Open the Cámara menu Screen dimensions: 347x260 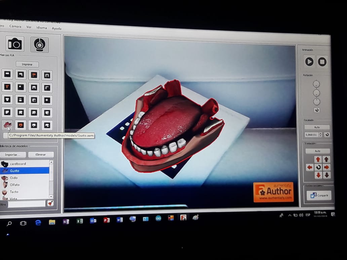pos(15,26)
